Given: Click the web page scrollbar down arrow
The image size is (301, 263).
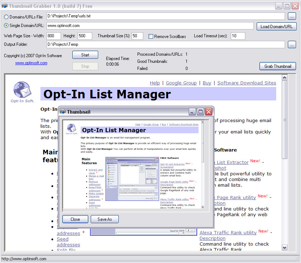Looking at the screenshot, I should point(284,248).
